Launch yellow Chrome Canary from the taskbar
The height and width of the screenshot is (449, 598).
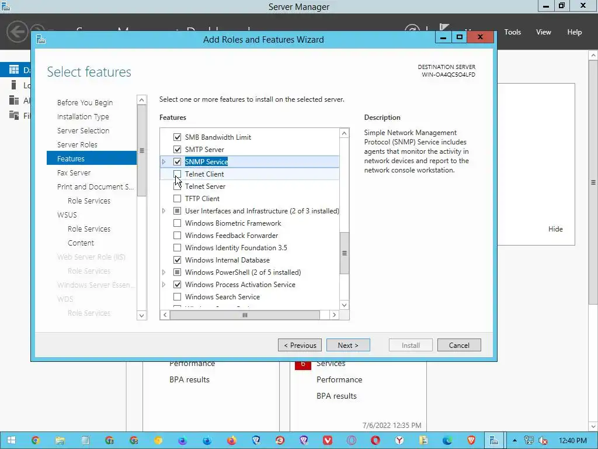(158, 440)
